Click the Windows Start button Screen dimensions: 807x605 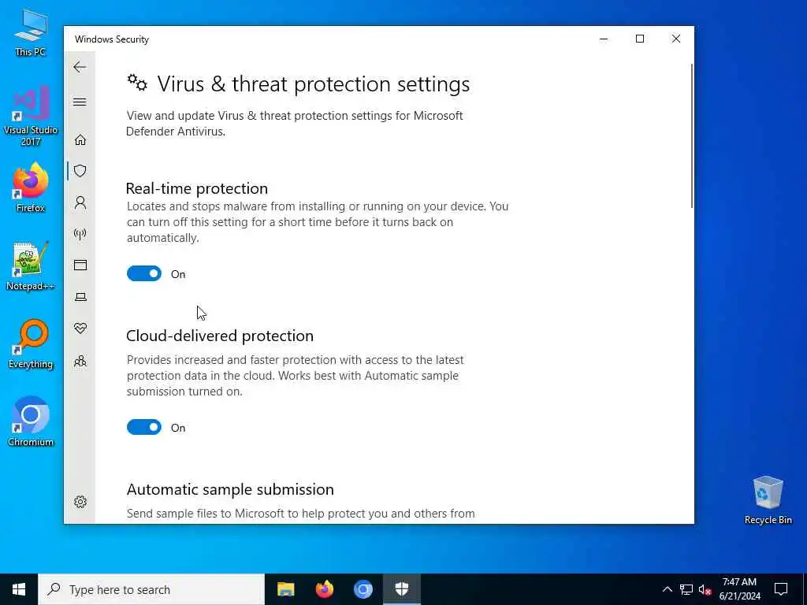click(x=19, y=589)
